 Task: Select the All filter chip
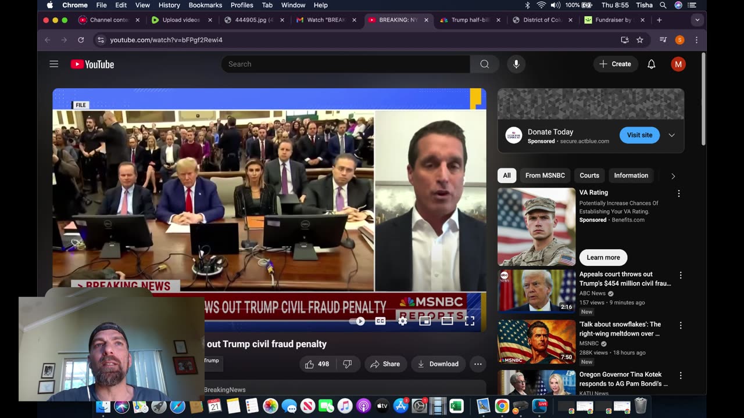click(x=507, y=175)
